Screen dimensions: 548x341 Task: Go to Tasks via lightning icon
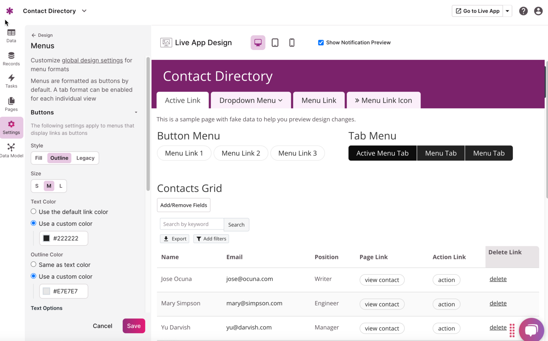(11, 81)
